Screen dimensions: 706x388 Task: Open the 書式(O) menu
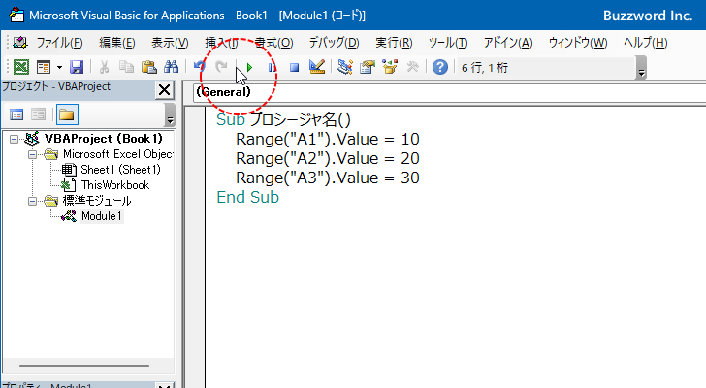pos(273,43)
